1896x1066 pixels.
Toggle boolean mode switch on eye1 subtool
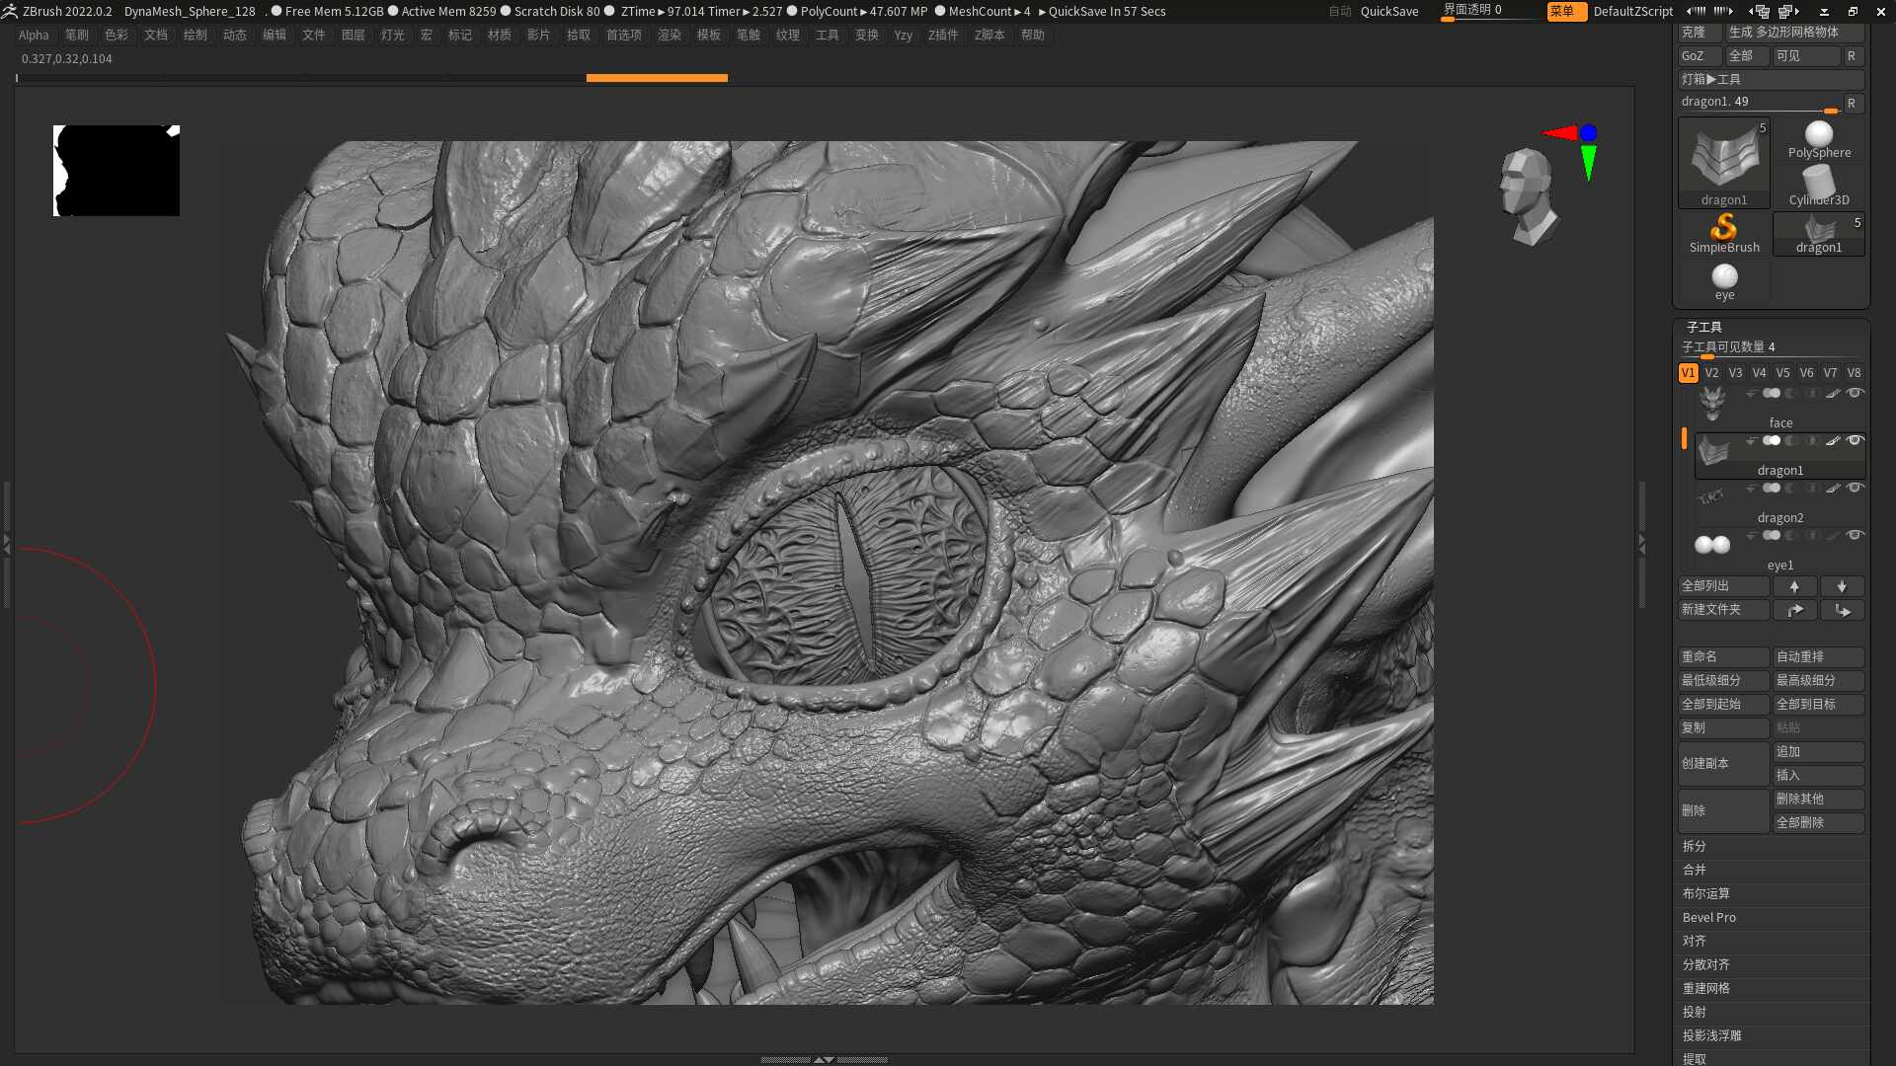[x=1772, y=536]
